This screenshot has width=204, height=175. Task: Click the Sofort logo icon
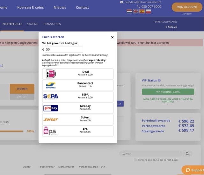point(51,120)
